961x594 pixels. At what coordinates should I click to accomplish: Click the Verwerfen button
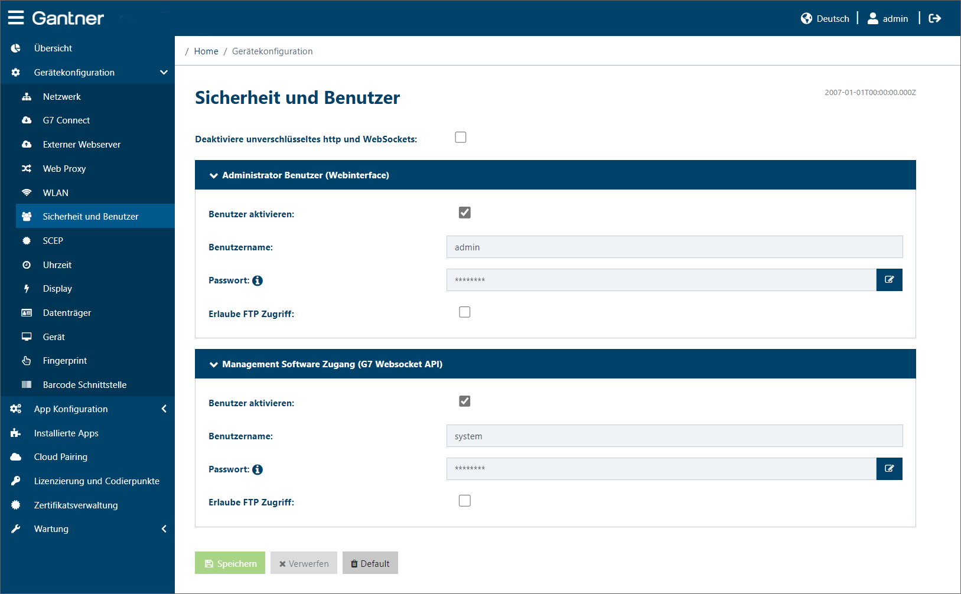tap(304, 563)
